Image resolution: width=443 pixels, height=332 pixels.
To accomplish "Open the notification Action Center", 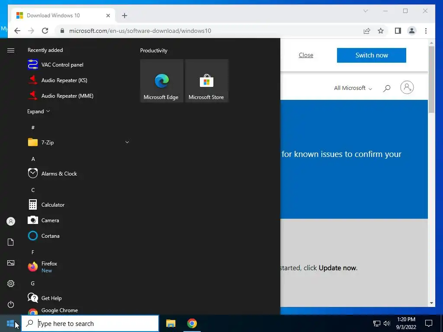I will [x=429, y=323].
